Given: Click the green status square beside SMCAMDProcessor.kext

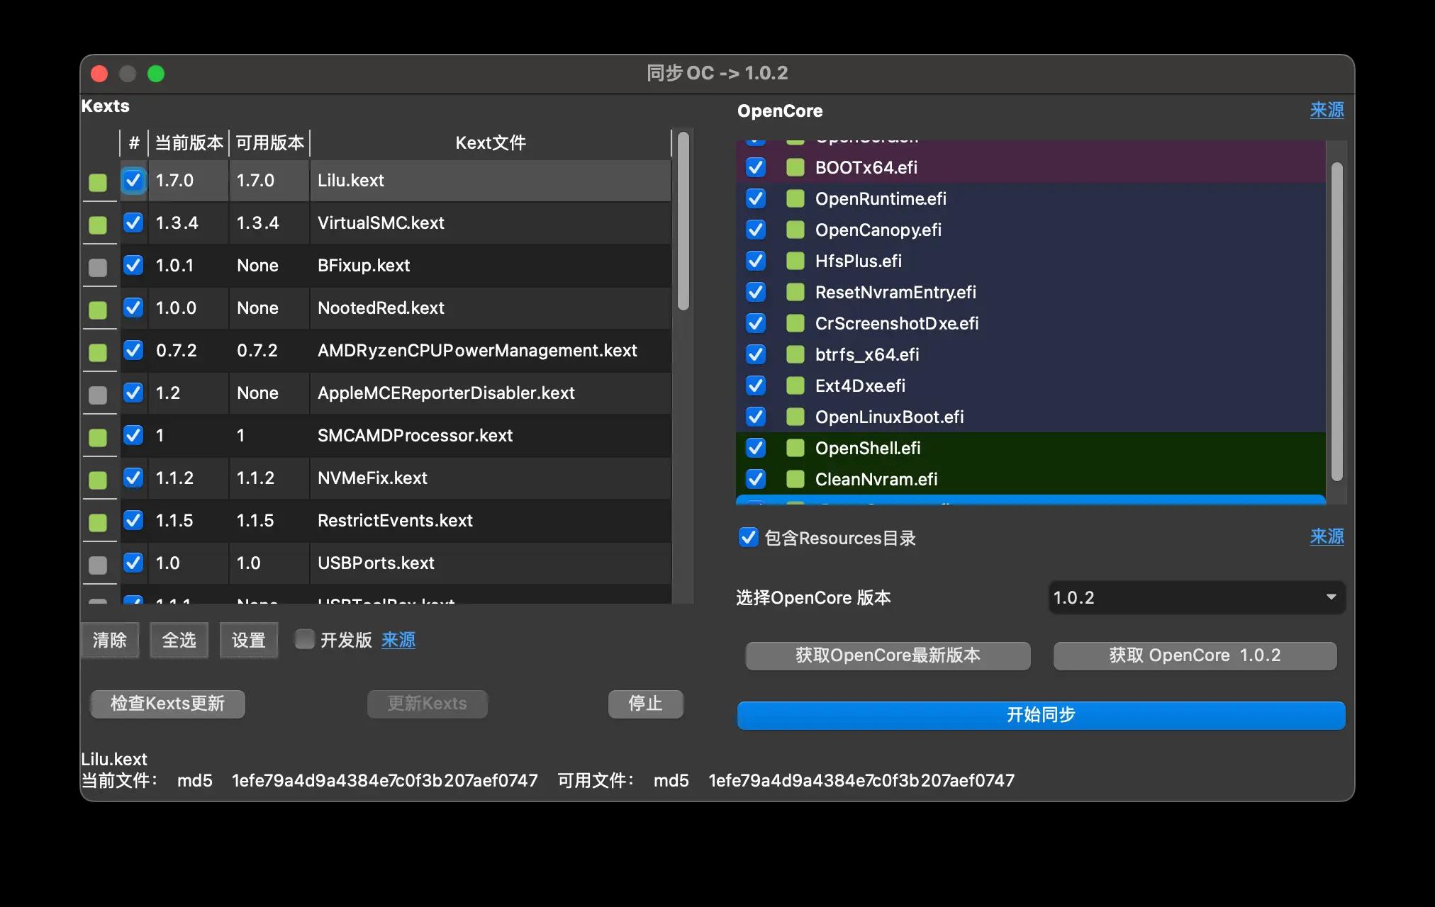Looking at the screenshot, I should point(98,438).
